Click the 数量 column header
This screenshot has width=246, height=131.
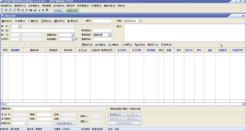tap(169, 50)
